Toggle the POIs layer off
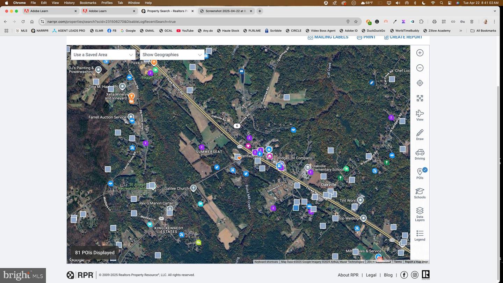The height and width of the screenshot is (283, 503). (420, 174)
